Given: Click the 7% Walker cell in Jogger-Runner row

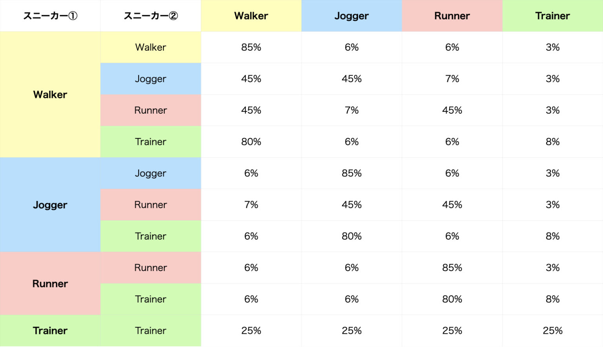Looking at the screenshot, I should click(251, 205).
